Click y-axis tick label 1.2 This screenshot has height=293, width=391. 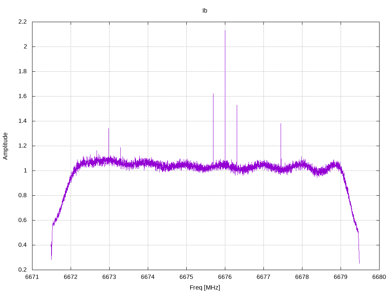(23, 146)
